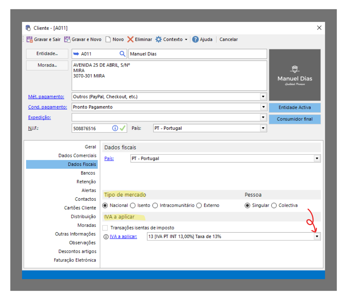Click the red X Eliminar icon
Viewport: 343px width, 297px height.
[x=130, y=39]
